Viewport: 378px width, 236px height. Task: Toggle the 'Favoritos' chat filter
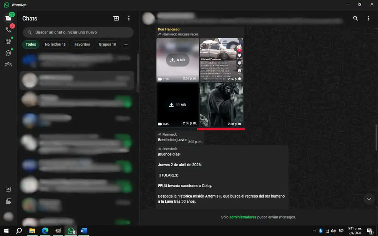pos(82,44)
